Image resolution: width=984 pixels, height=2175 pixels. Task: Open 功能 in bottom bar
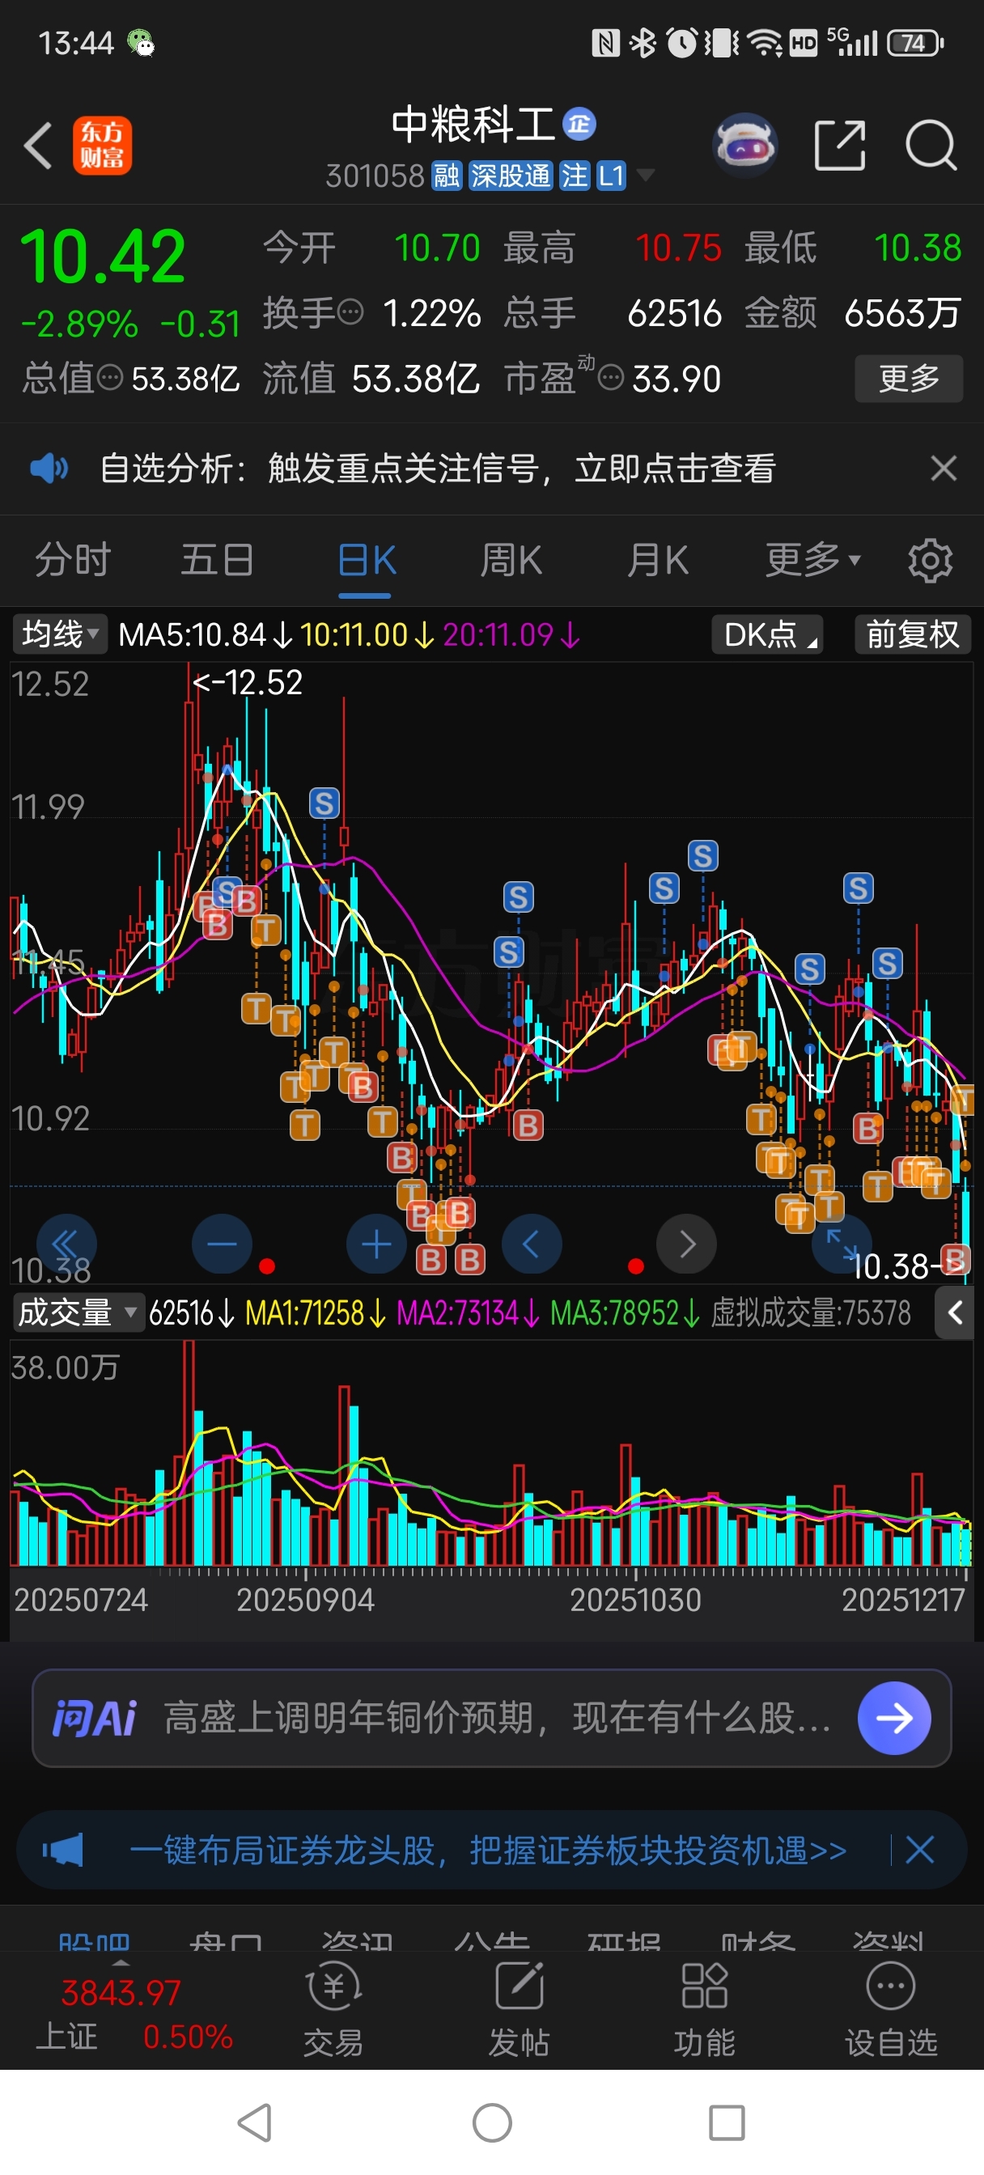[705, 2009]
